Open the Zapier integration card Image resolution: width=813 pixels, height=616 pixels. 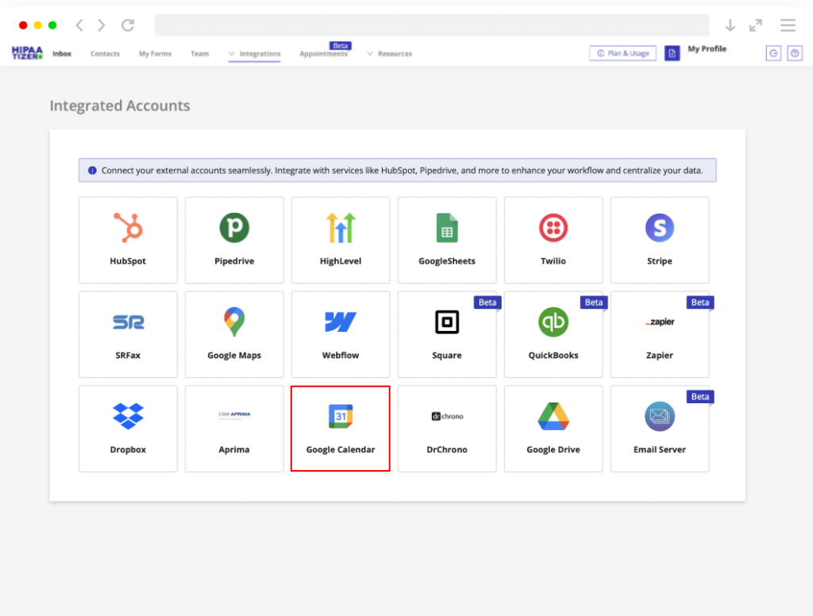click(x=660, y=334)
